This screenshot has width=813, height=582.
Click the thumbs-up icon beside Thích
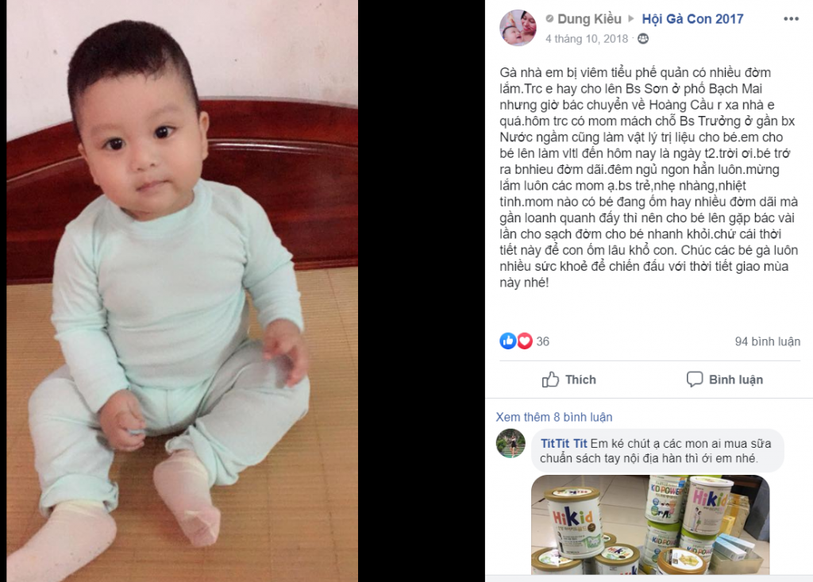(550, 380)
